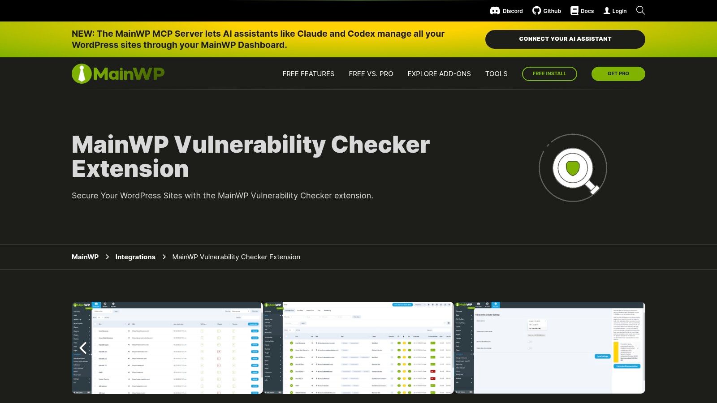Click the 'Secure Your WordPress Sites' subtitle
Screen dimensions: 717x403
pyautogui.click(x=222, y=196)
